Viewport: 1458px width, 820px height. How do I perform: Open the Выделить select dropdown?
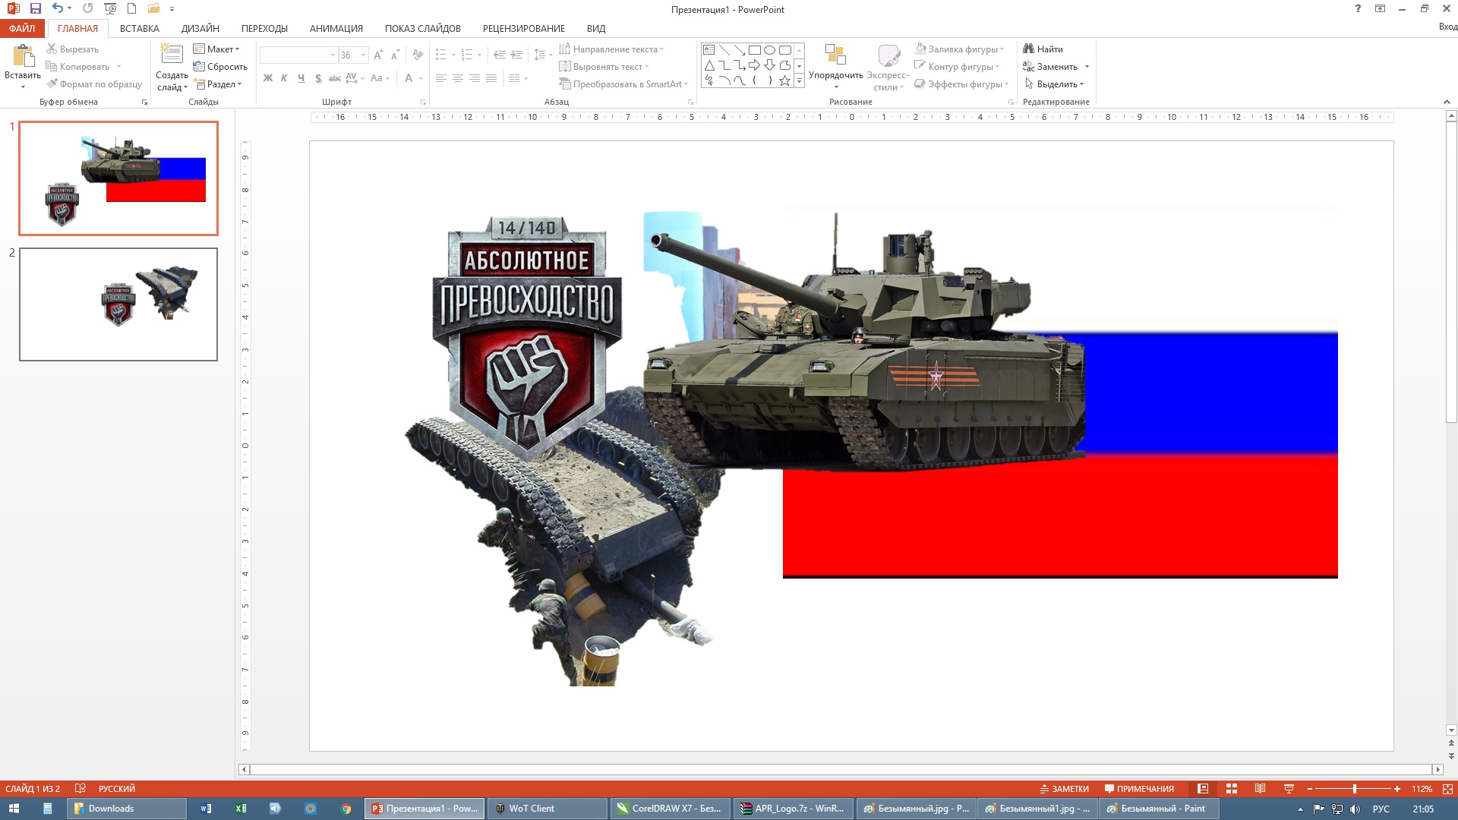(x=1054, y=84)
